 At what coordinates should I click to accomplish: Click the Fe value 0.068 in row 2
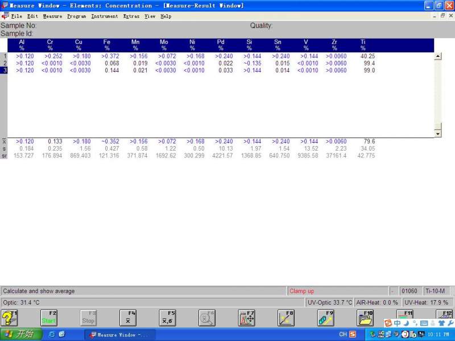pyautogui.click(x=111, y=63)
